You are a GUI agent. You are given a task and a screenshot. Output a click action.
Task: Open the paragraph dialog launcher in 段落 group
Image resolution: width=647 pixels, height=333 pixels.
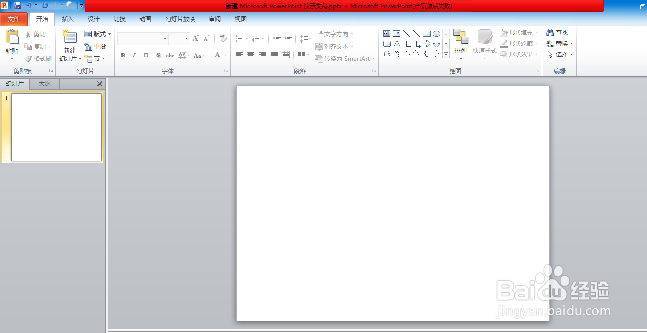pos(374,71)
